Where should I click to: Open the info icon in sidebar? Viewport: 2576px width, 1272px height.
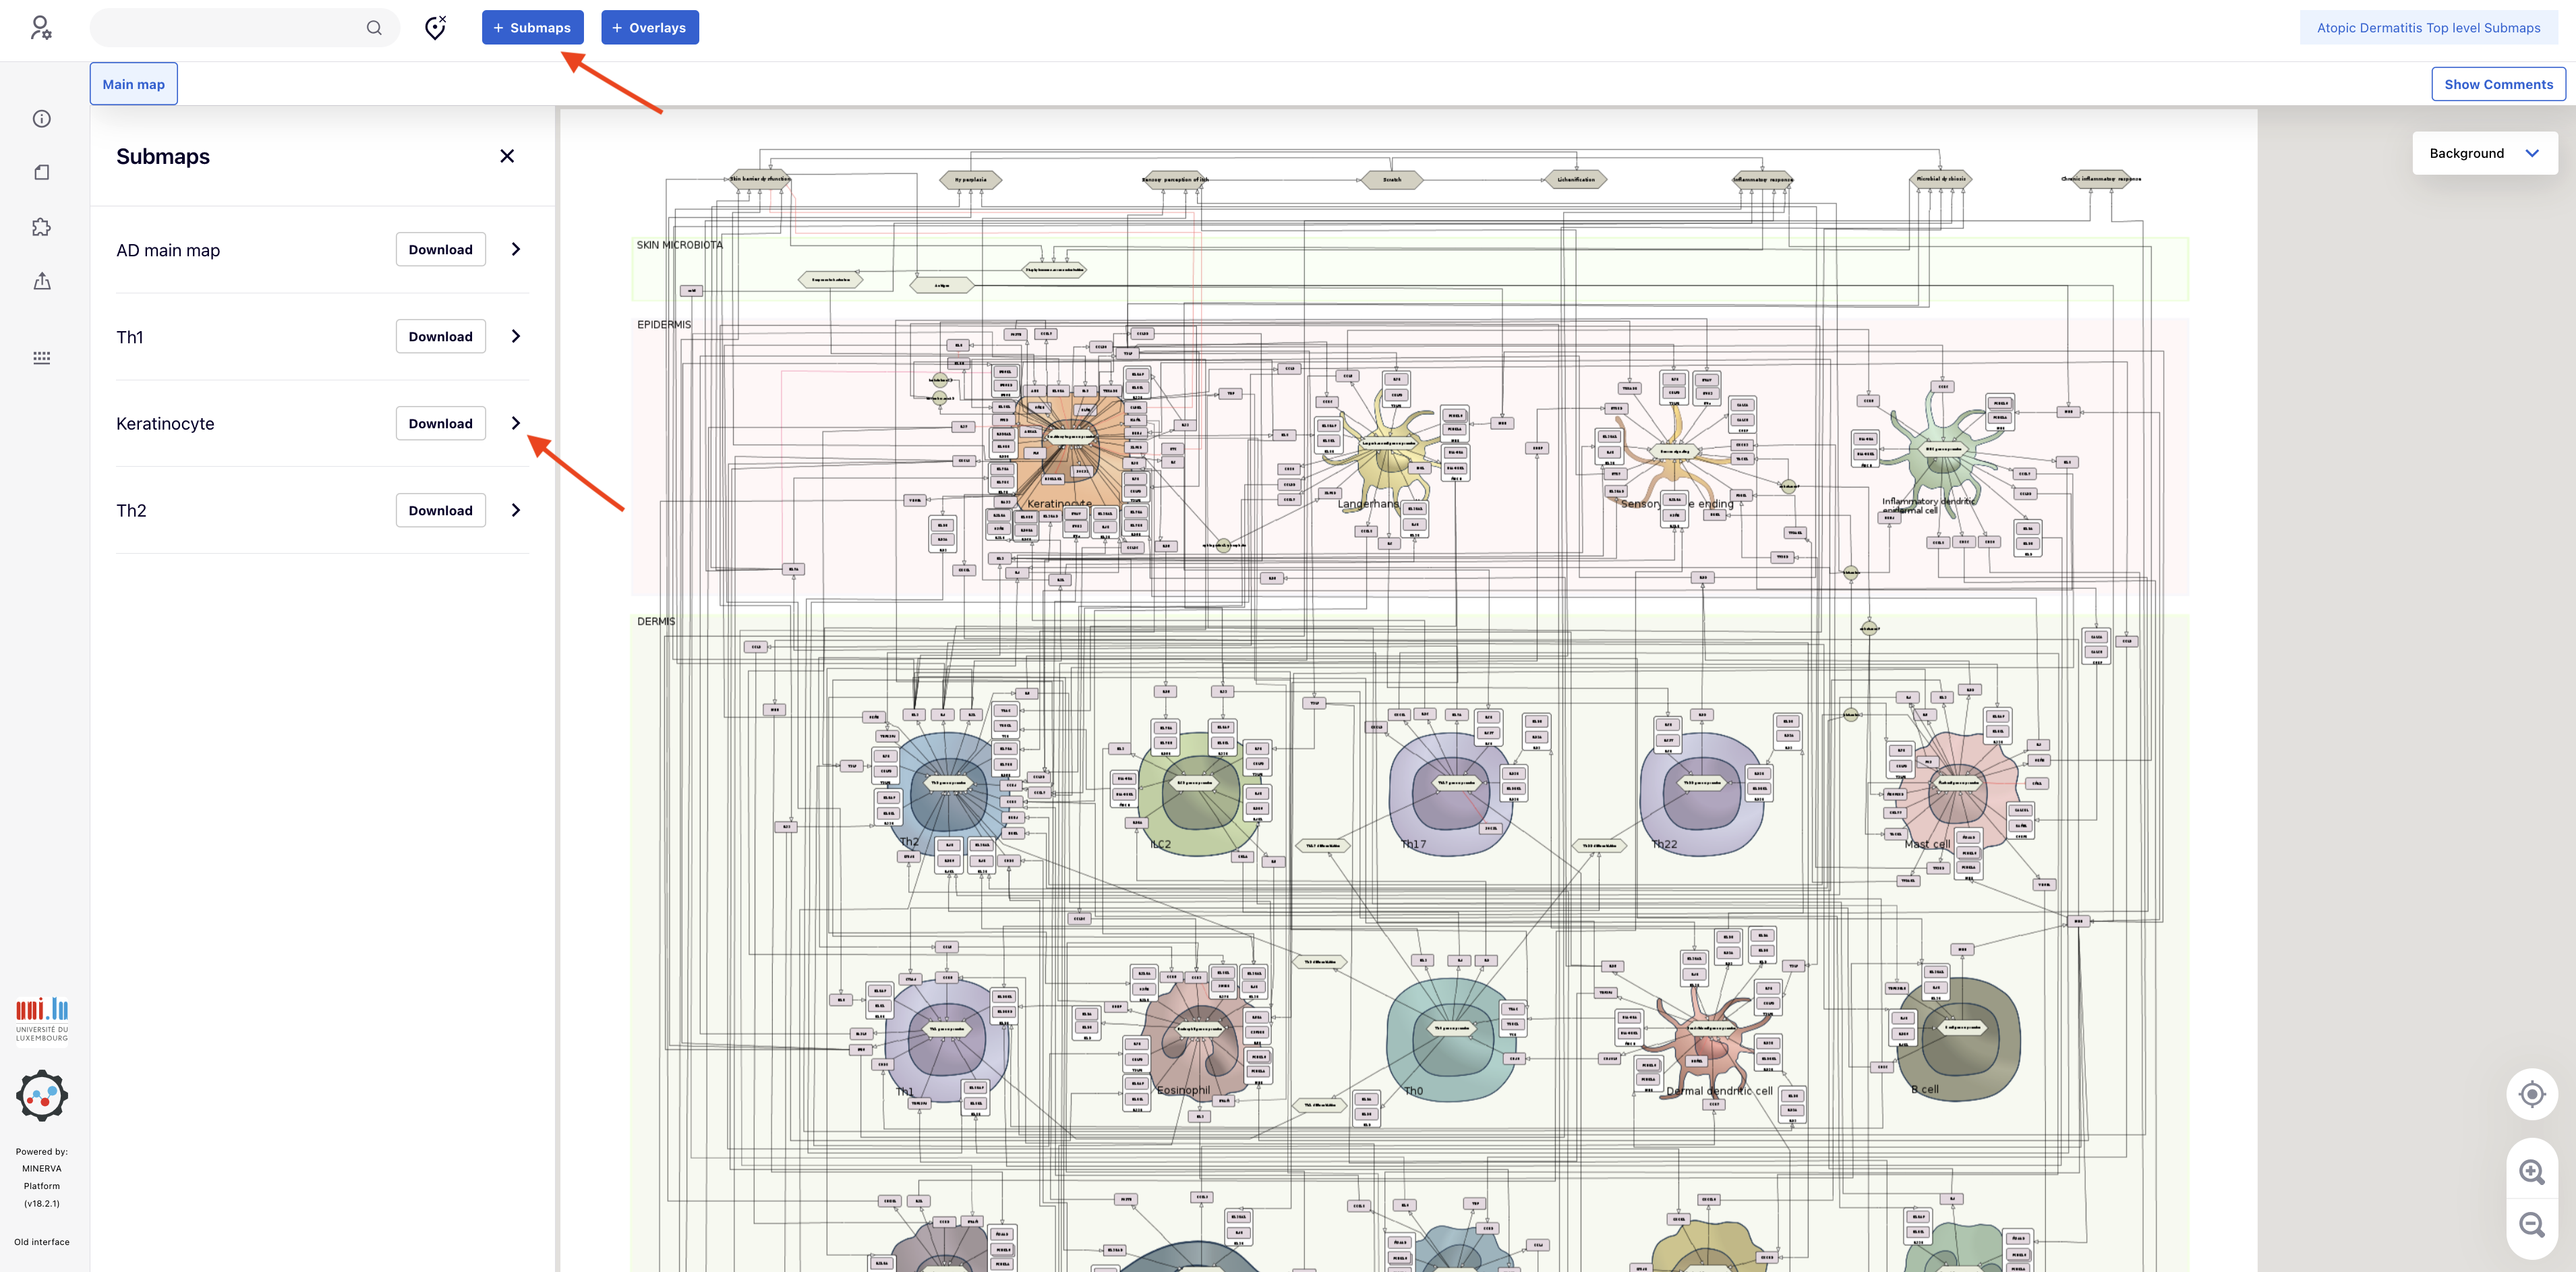click(42, 119)
